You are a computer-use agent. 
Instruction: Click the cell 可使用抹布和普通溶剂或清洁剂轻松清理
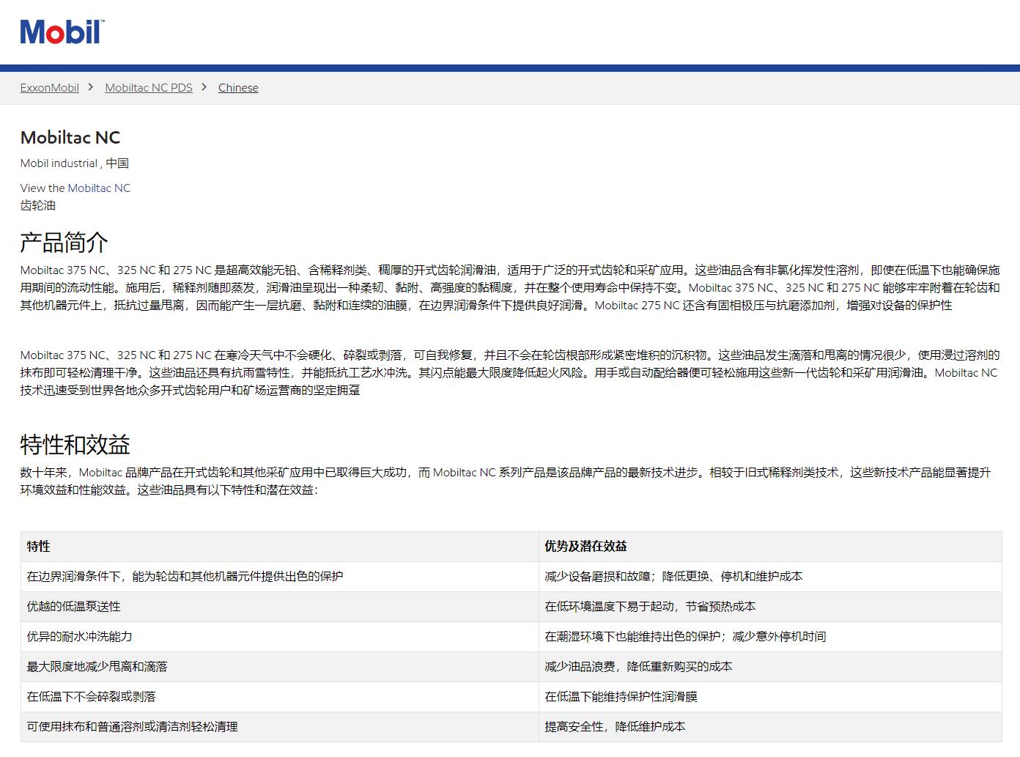[280, 727]
